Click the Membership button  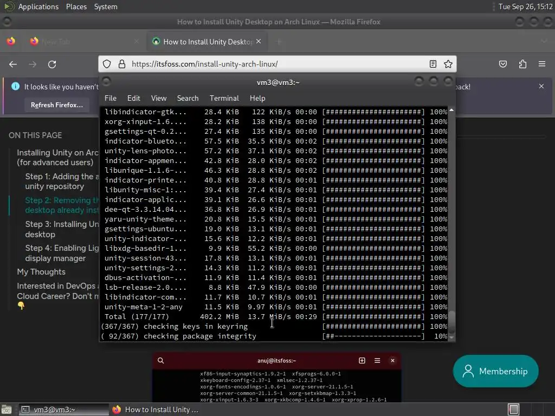pyautogui.click(x=495, y=371)
